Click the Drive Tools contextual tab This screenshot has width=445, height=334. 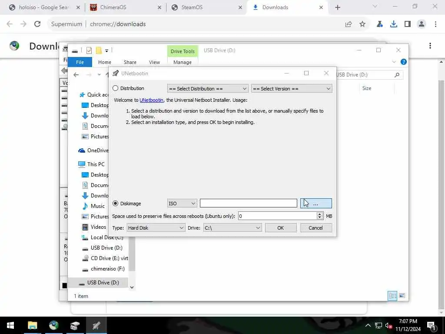(183, 51)
